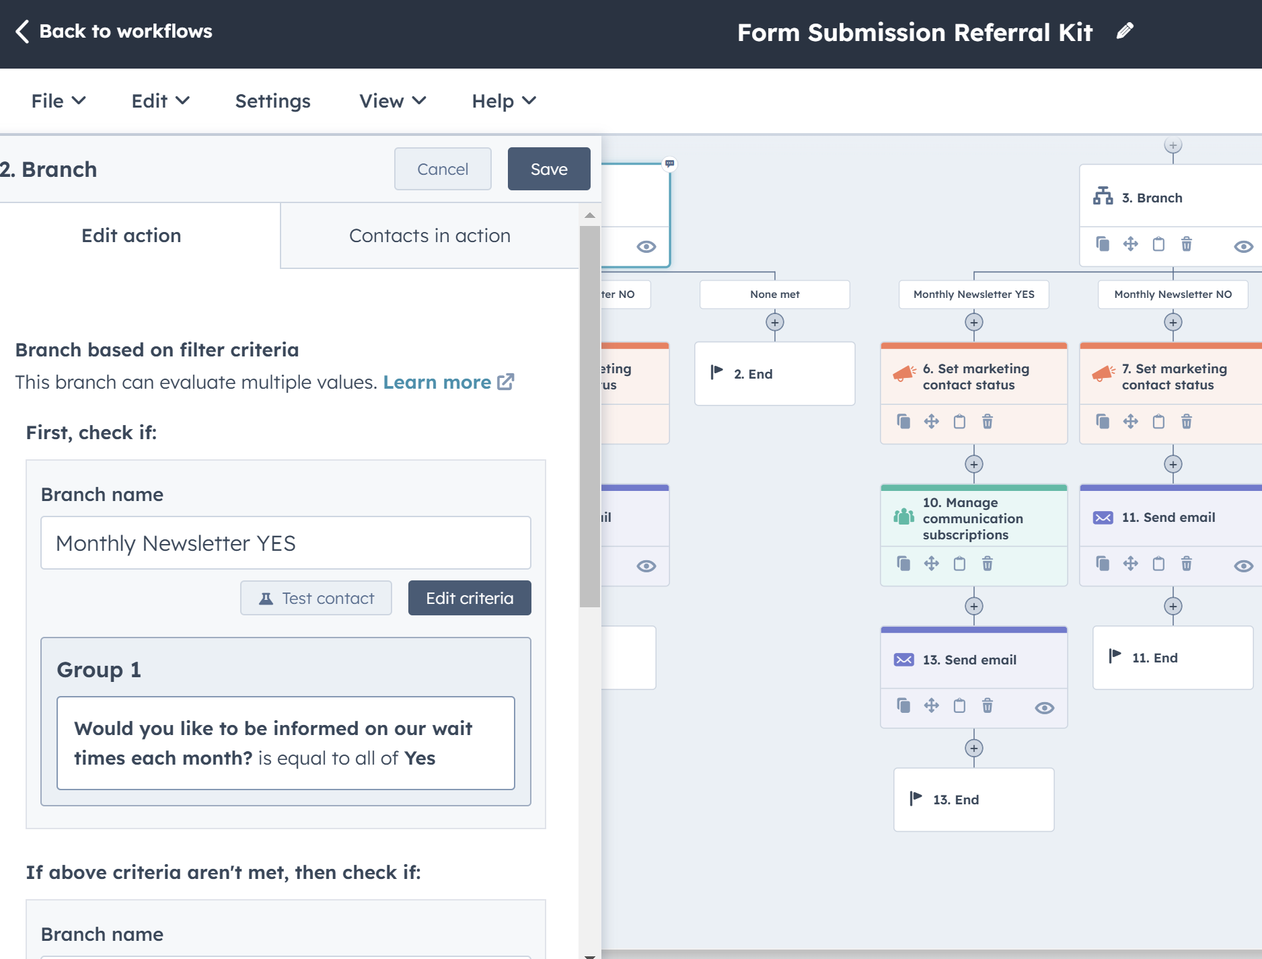Screen dimensions: 1262x959
Task: Preview 13. Send email with its eye icon
Action: coord(1044,707)
